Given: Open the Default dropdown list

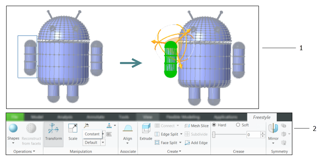Looking at the screenshot, I should [103, 142].
